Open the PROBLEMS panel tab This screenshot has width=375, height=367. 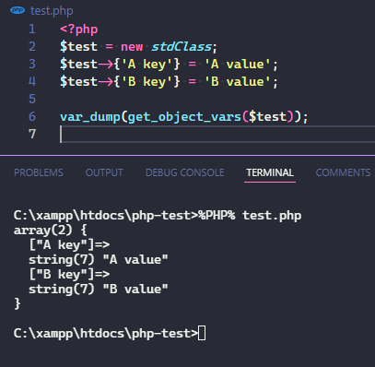[39, 172]
